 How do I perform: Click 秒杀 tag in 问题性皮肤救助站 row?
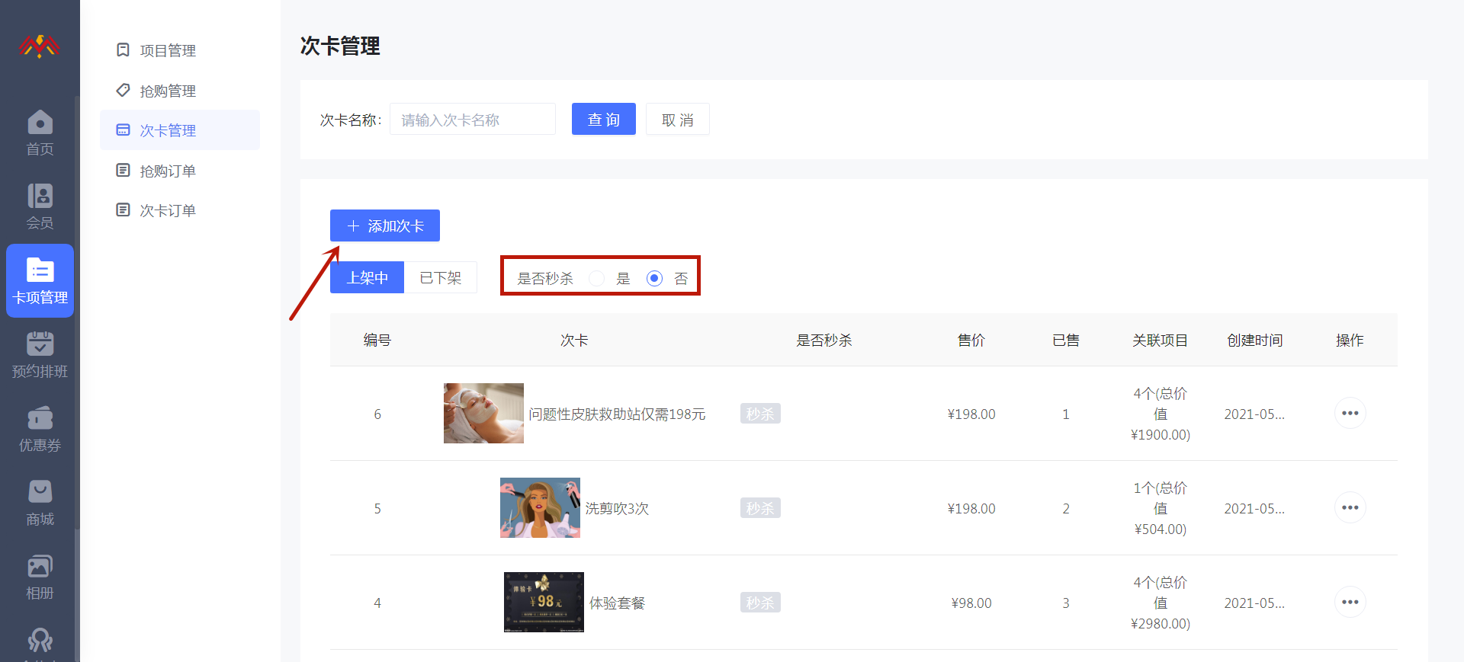click(x=760, y=414)
